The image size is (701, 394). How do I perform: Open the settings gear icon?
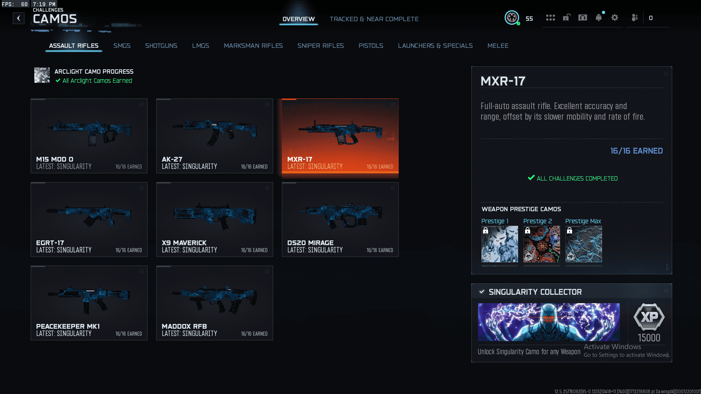pos(615,18)
